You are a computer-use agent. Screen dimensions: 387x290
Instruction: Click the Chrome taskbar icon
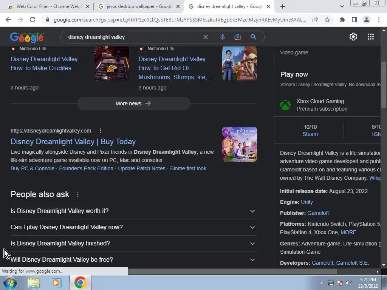pyautogui.click(x=80, y=282)
